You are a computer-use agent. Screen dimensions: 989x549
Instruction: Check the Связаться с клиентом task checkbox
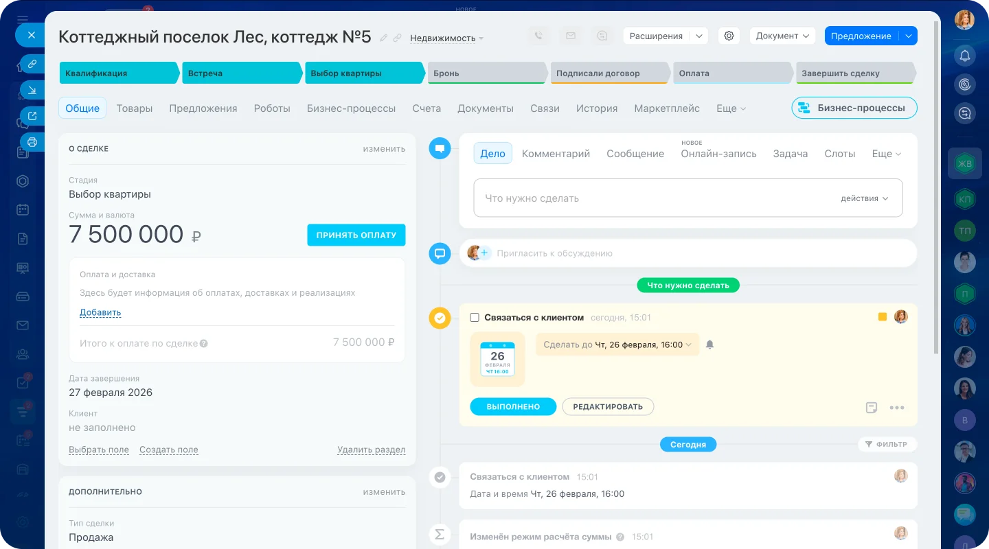(474, 317)
